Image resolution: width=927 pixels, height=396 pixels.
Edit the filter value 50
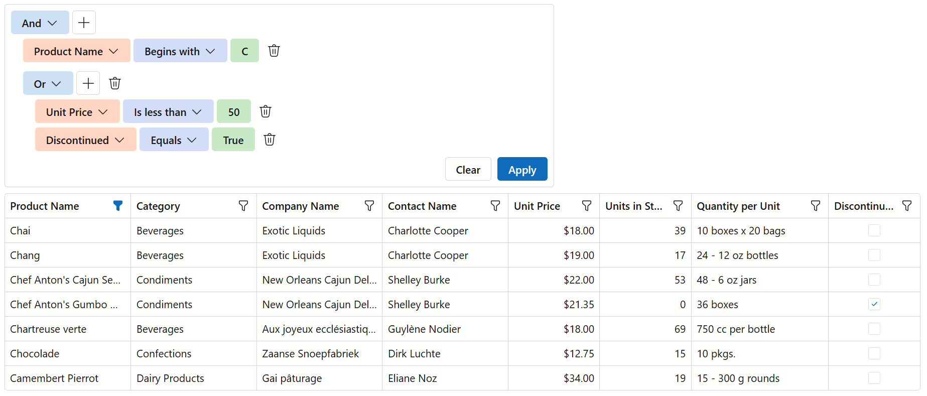234,111
